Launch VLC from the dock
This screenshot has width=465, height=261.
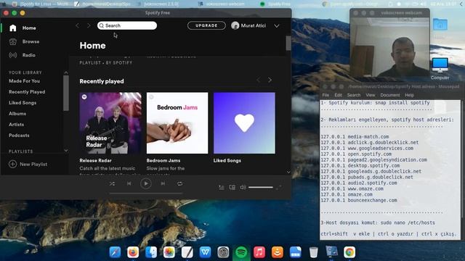(x=278, y=252)
